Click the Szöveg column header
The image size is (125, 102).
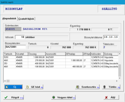[x=111, y=54]
